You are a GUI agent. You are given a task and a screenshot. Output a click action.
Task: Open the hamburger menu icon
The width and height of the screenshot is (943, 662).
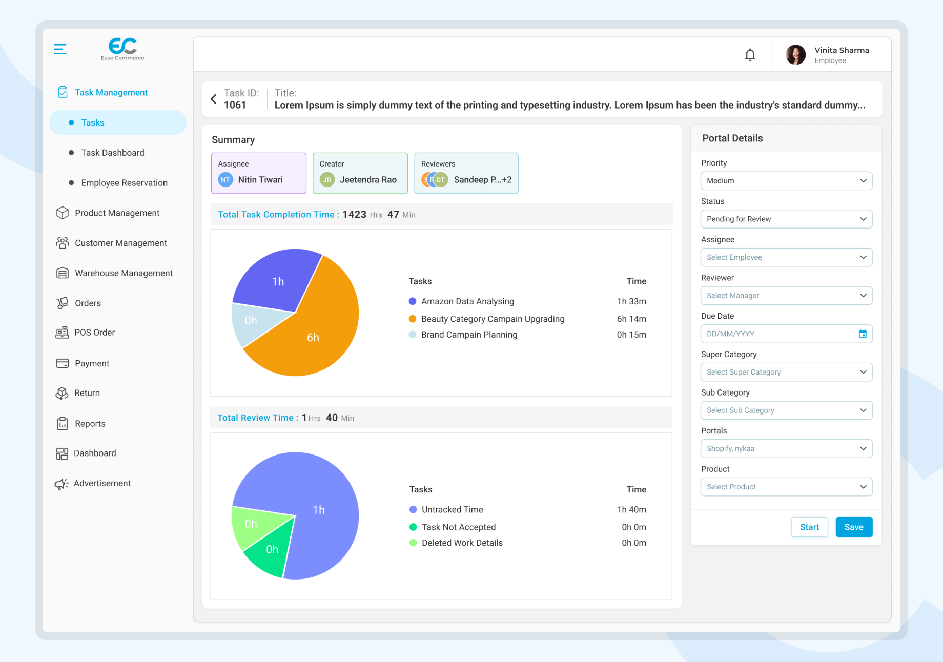[x=60, y=49]
